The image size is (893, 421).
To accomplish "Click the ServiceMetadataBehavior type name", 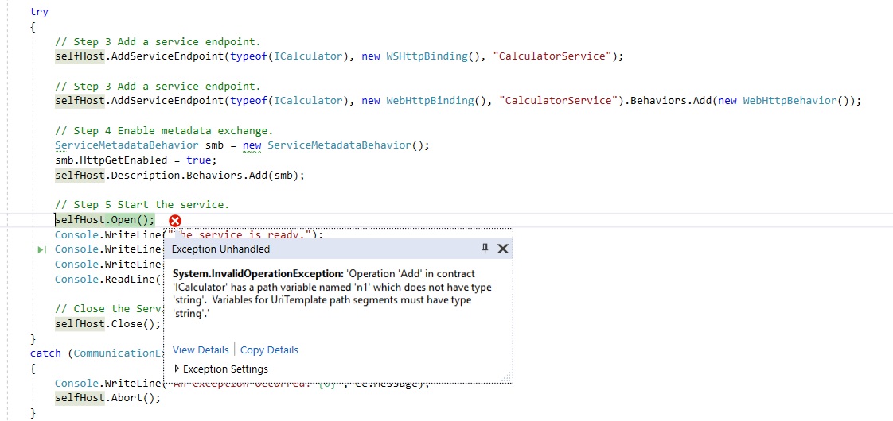I will click(127, 145).
